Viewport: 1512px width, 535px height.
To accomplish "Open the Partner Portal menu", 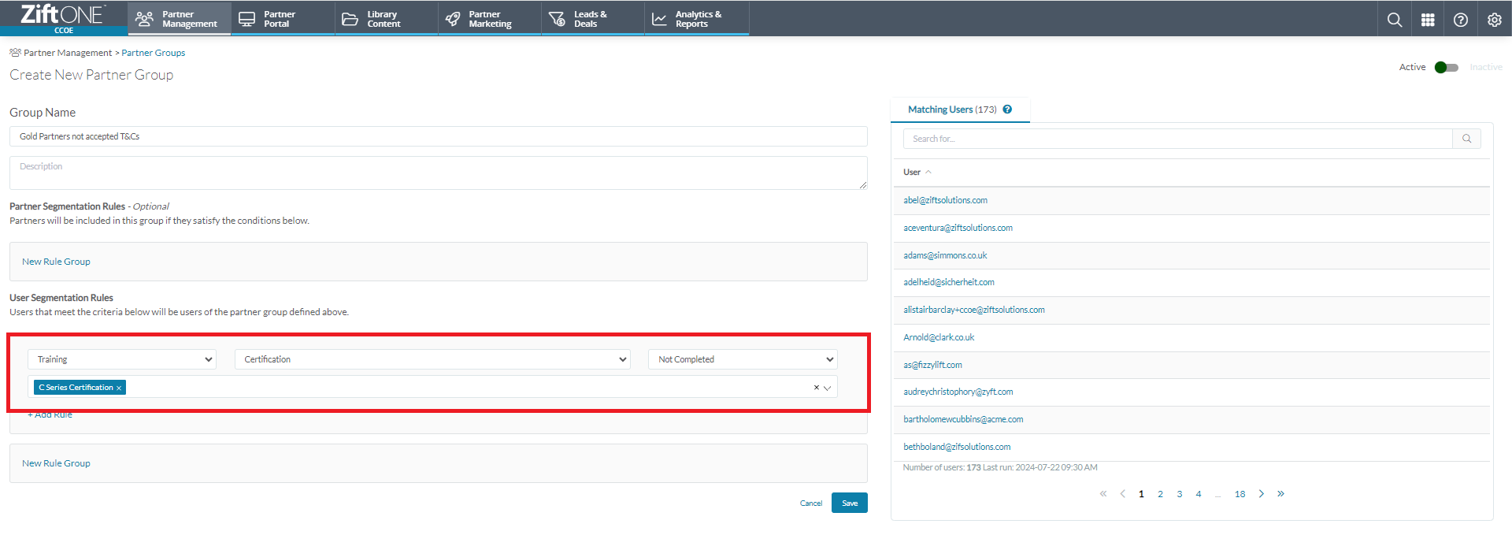I will tap(282, 19).
